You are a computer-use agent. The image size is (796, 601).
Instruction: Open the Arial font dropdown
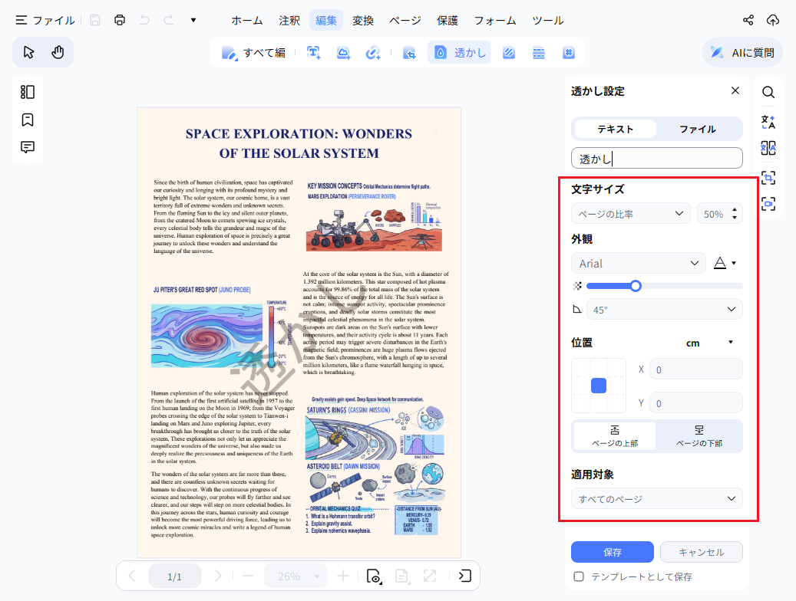coord(639,263)
